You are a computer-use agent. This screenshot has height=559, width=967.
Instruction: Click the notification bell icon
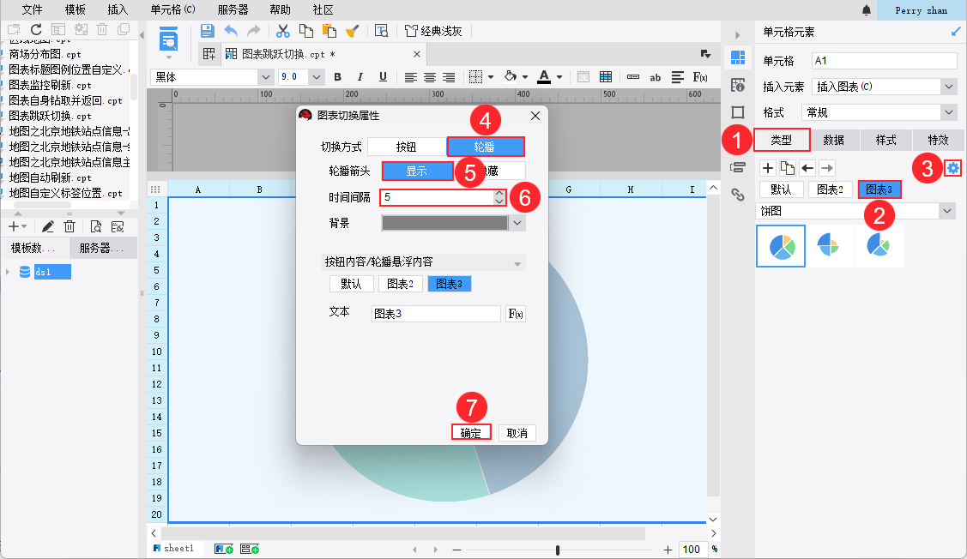(x=867, y=10)
